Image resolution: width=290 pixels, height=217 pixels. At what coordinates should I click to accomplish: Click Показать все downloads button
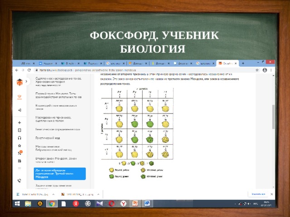(258, 194)
